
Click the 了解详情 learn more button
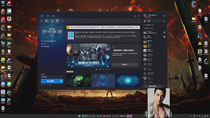click(125, 65)
